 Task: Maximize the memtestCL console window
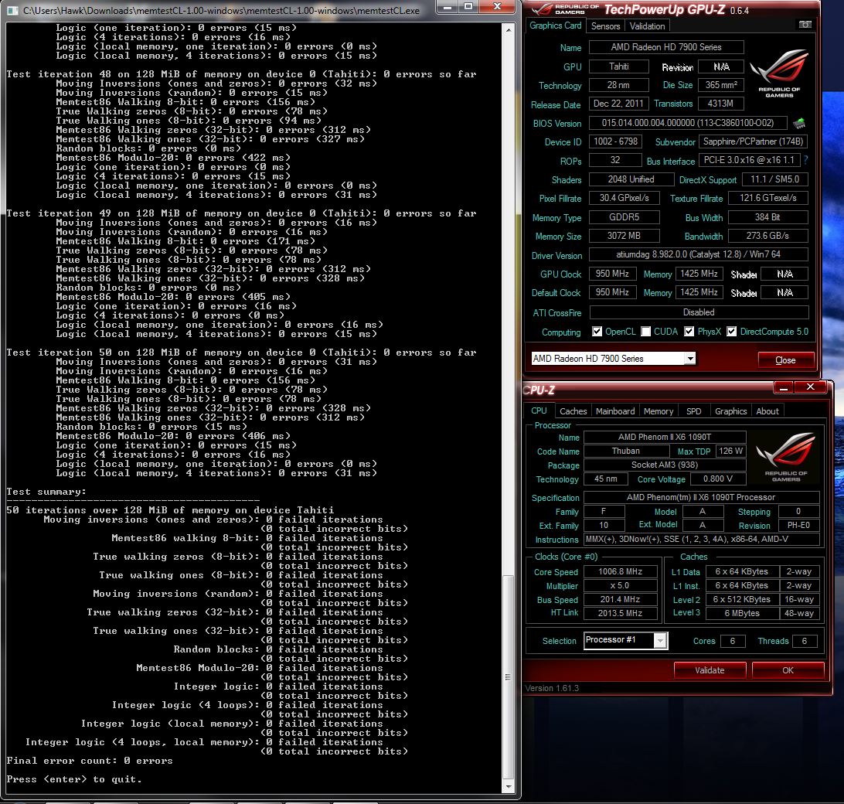click(468, 6)
